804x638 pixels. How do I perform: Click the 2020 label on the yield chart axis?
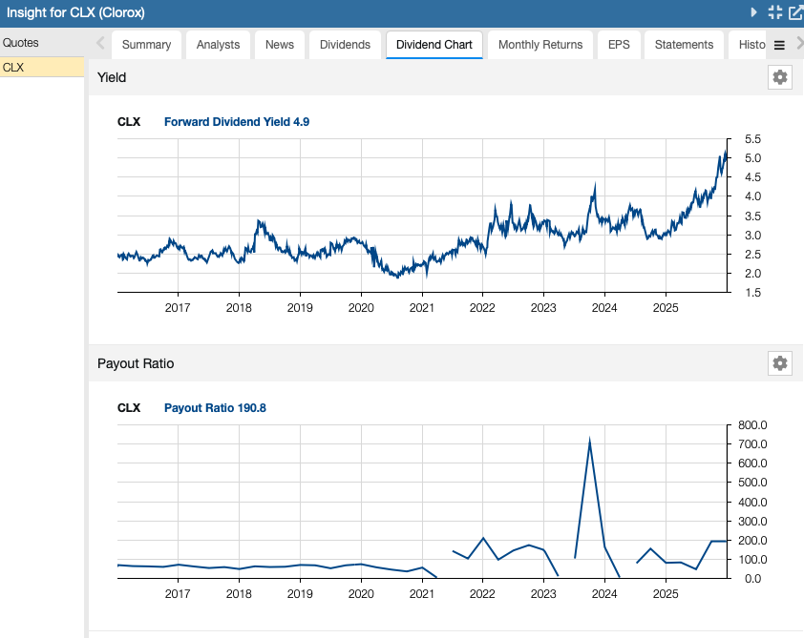[361, 308]
